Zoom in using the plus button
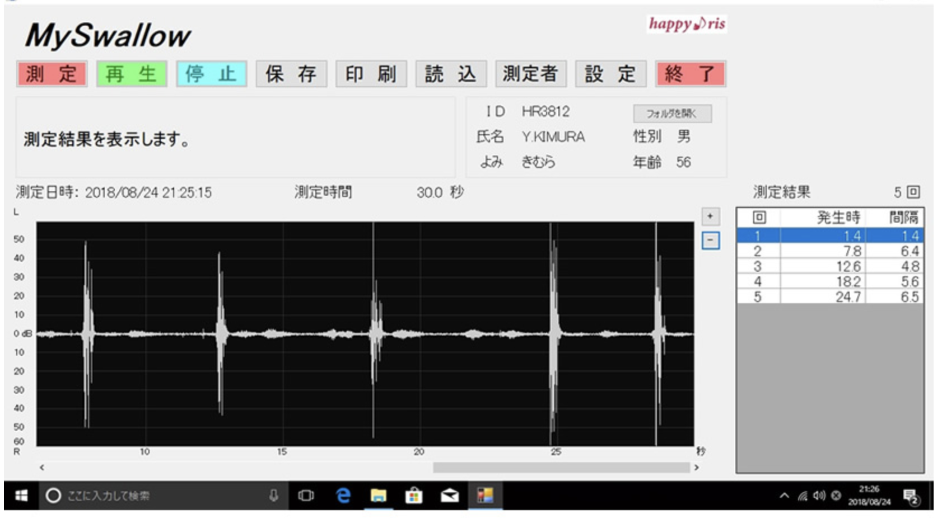This screenshot has width=942, height=528. (x=710, y=215)
